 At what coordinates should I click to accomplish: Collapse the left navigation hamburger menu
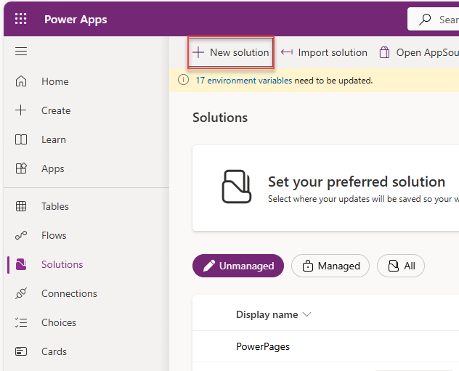tap(21, 52)
